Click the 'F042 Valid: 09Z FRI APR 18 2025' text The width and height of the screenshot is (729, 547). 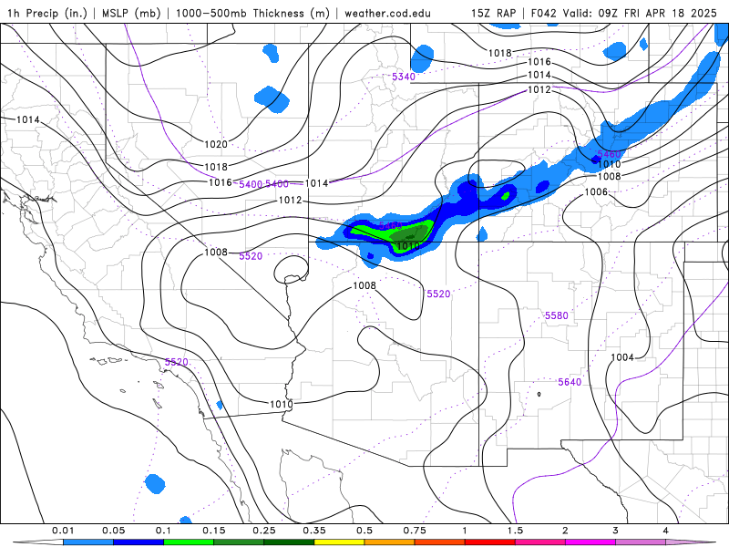pos(624,13)
